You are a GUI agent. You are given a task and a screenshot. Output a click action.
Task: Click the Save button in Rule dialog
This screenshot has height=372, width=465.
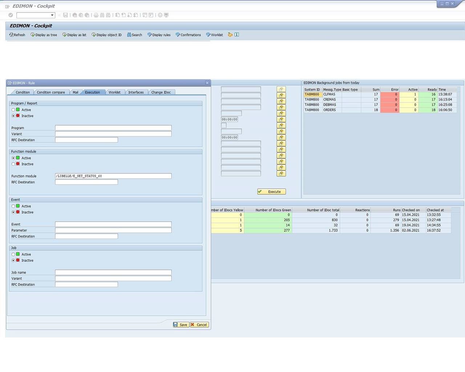coord(181,325)
